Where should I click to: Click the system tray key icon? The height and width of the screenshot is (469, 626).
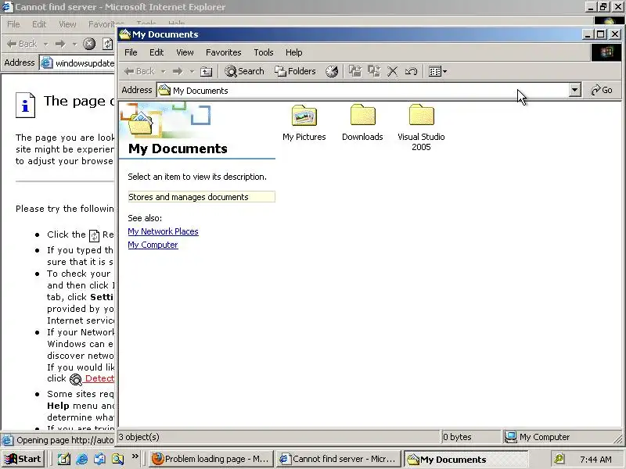[559, 459]
